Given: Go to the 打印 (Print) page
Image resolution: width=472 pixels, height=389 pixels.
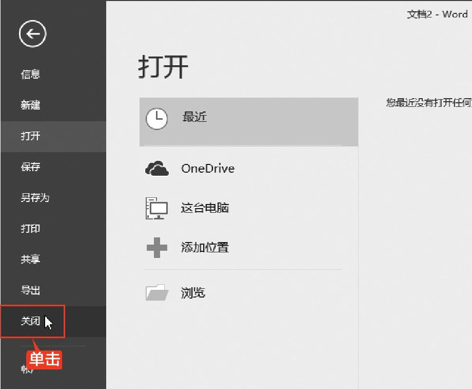Looking at the screenshot, I should 30,229.
